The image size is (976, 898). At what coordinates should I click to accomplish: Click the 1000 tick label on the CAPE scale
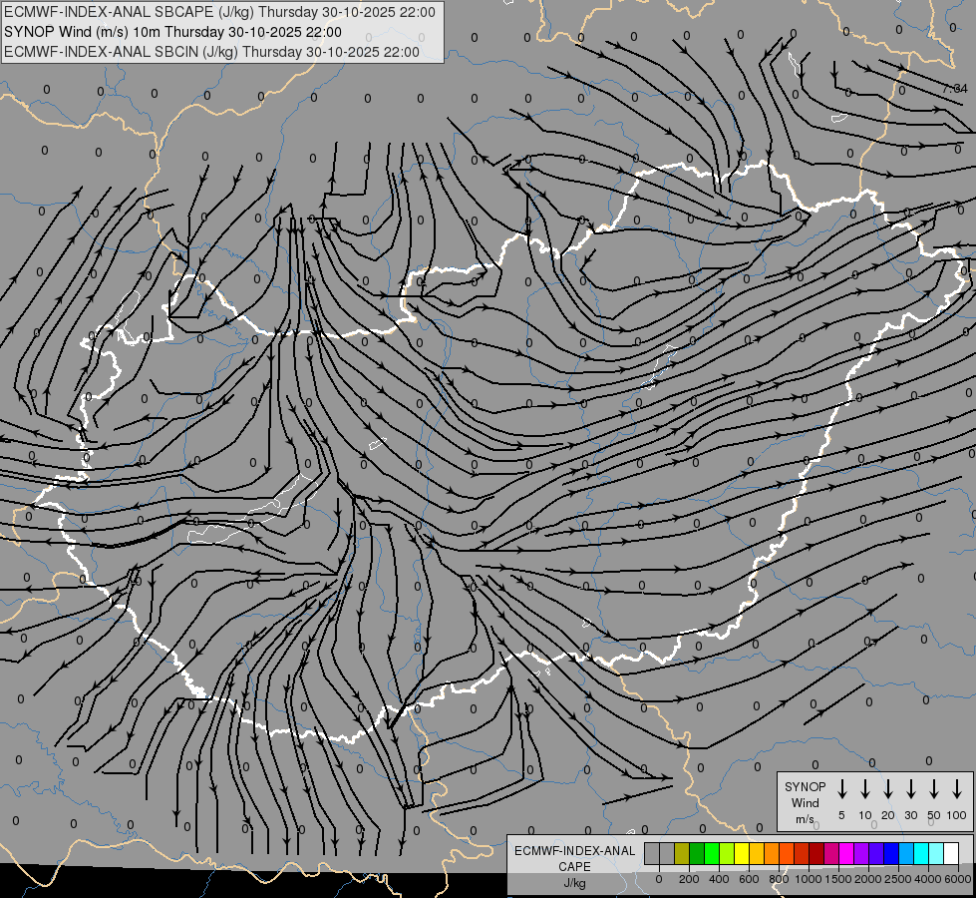[809, 879]
